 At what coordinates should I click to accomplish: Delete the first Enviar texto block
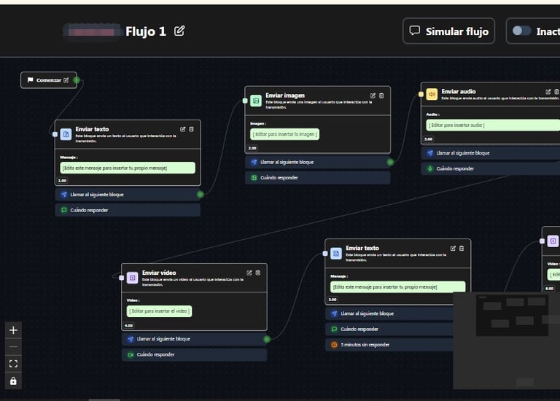point(192,129)
